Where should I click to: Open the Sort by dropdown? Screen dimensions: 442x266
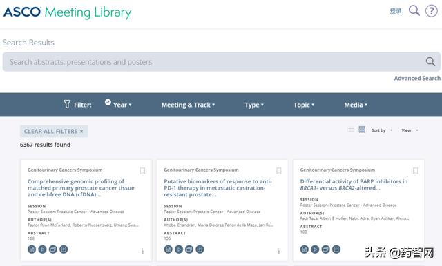(382, 130)
